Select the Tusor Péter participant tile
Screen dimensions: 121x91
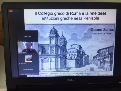coord(28,36)
